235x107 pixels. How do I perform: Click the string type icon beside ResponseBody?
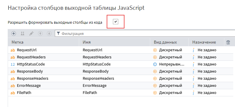[13, 72]
